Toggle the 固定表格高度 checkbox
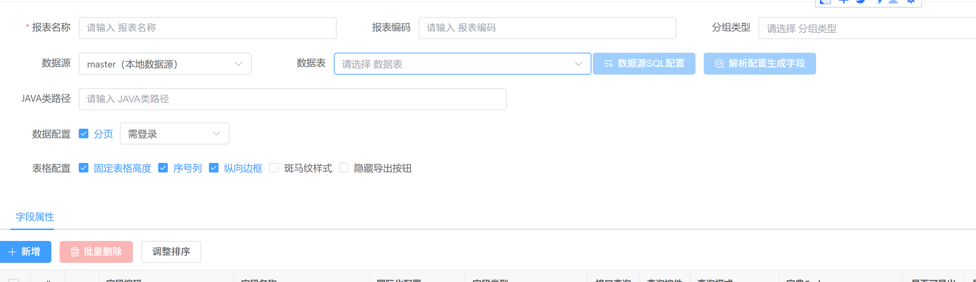This screenshot has width=976, height=282. [x=84, y=168]
